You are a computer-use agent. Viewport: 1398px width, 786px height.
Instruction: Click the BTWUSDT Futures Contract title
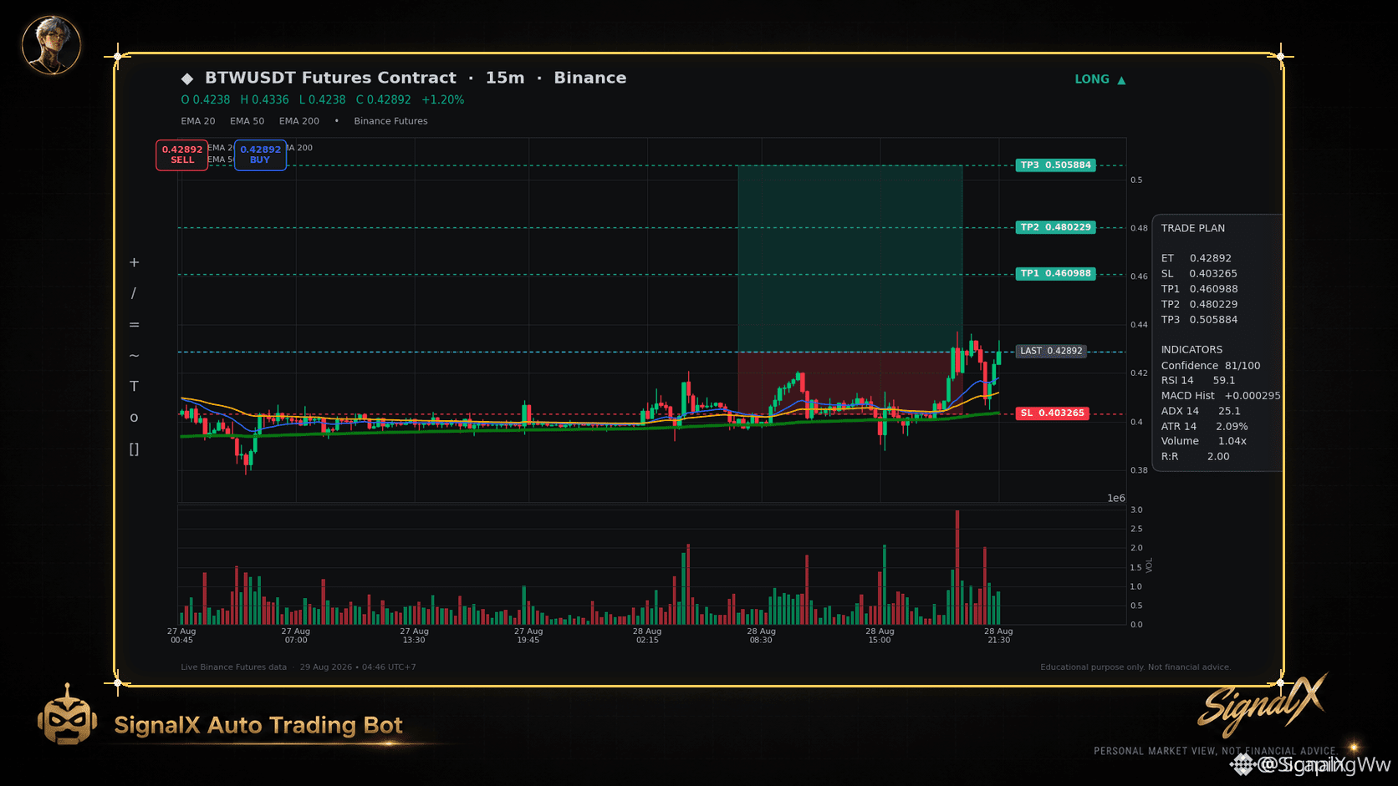click(x=331, y=78)
